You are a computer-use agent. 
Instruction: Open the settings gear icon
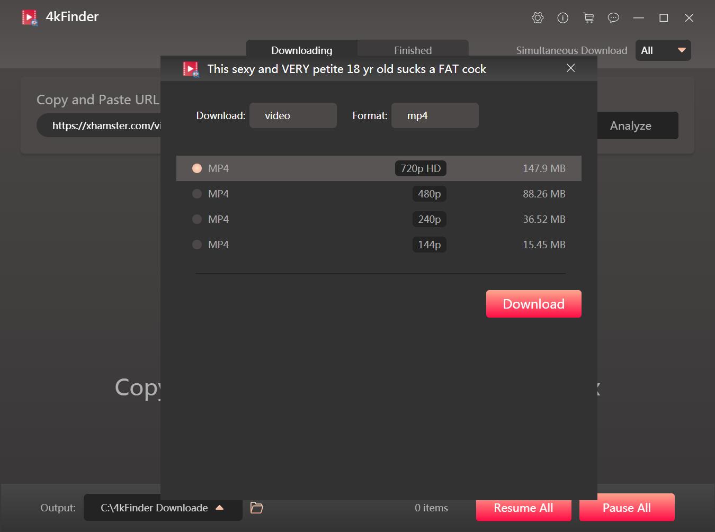pyautogui.click(x=537, y=18)
